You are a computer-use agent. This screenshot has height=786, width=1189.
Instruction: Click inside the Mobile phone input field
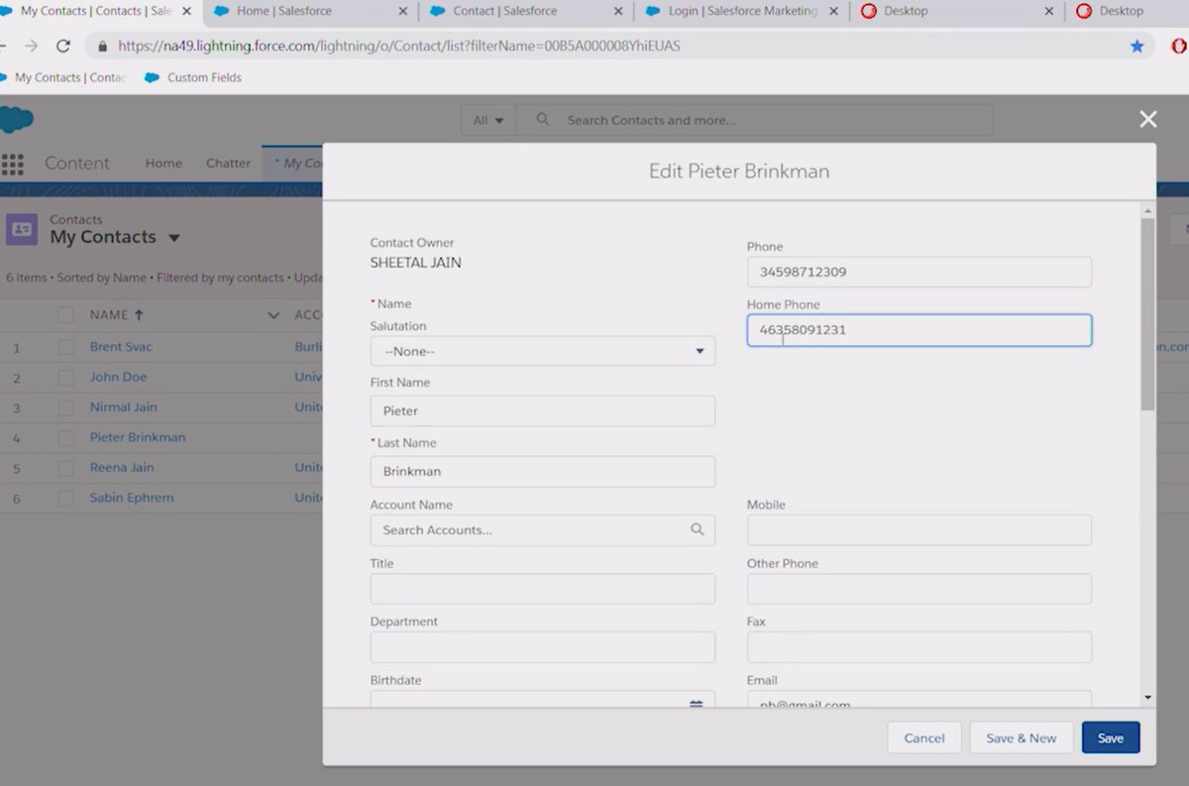pyautogui.click(x=919, y=530)
